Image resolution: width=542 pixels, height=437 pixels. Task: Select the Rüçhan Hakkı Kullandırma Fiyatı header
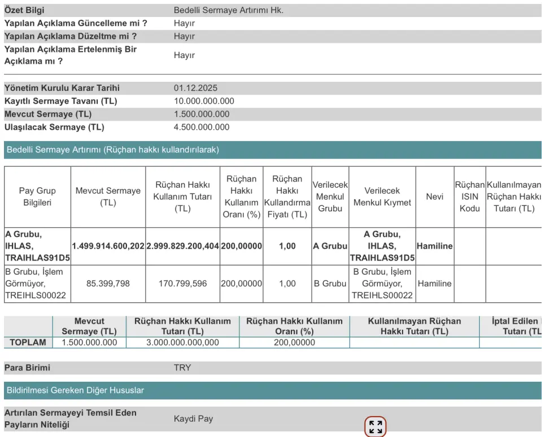(287, 197)
